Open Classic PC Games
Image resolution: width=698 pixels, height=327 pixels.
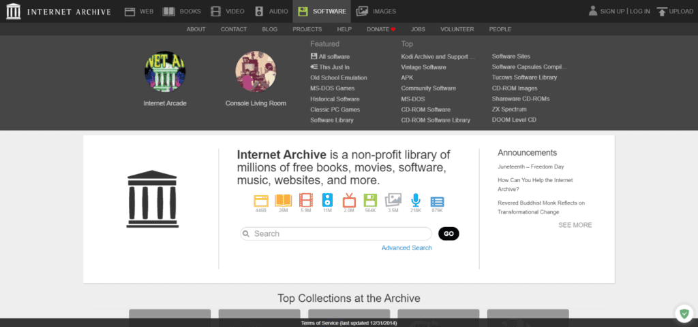click(335, 109)
